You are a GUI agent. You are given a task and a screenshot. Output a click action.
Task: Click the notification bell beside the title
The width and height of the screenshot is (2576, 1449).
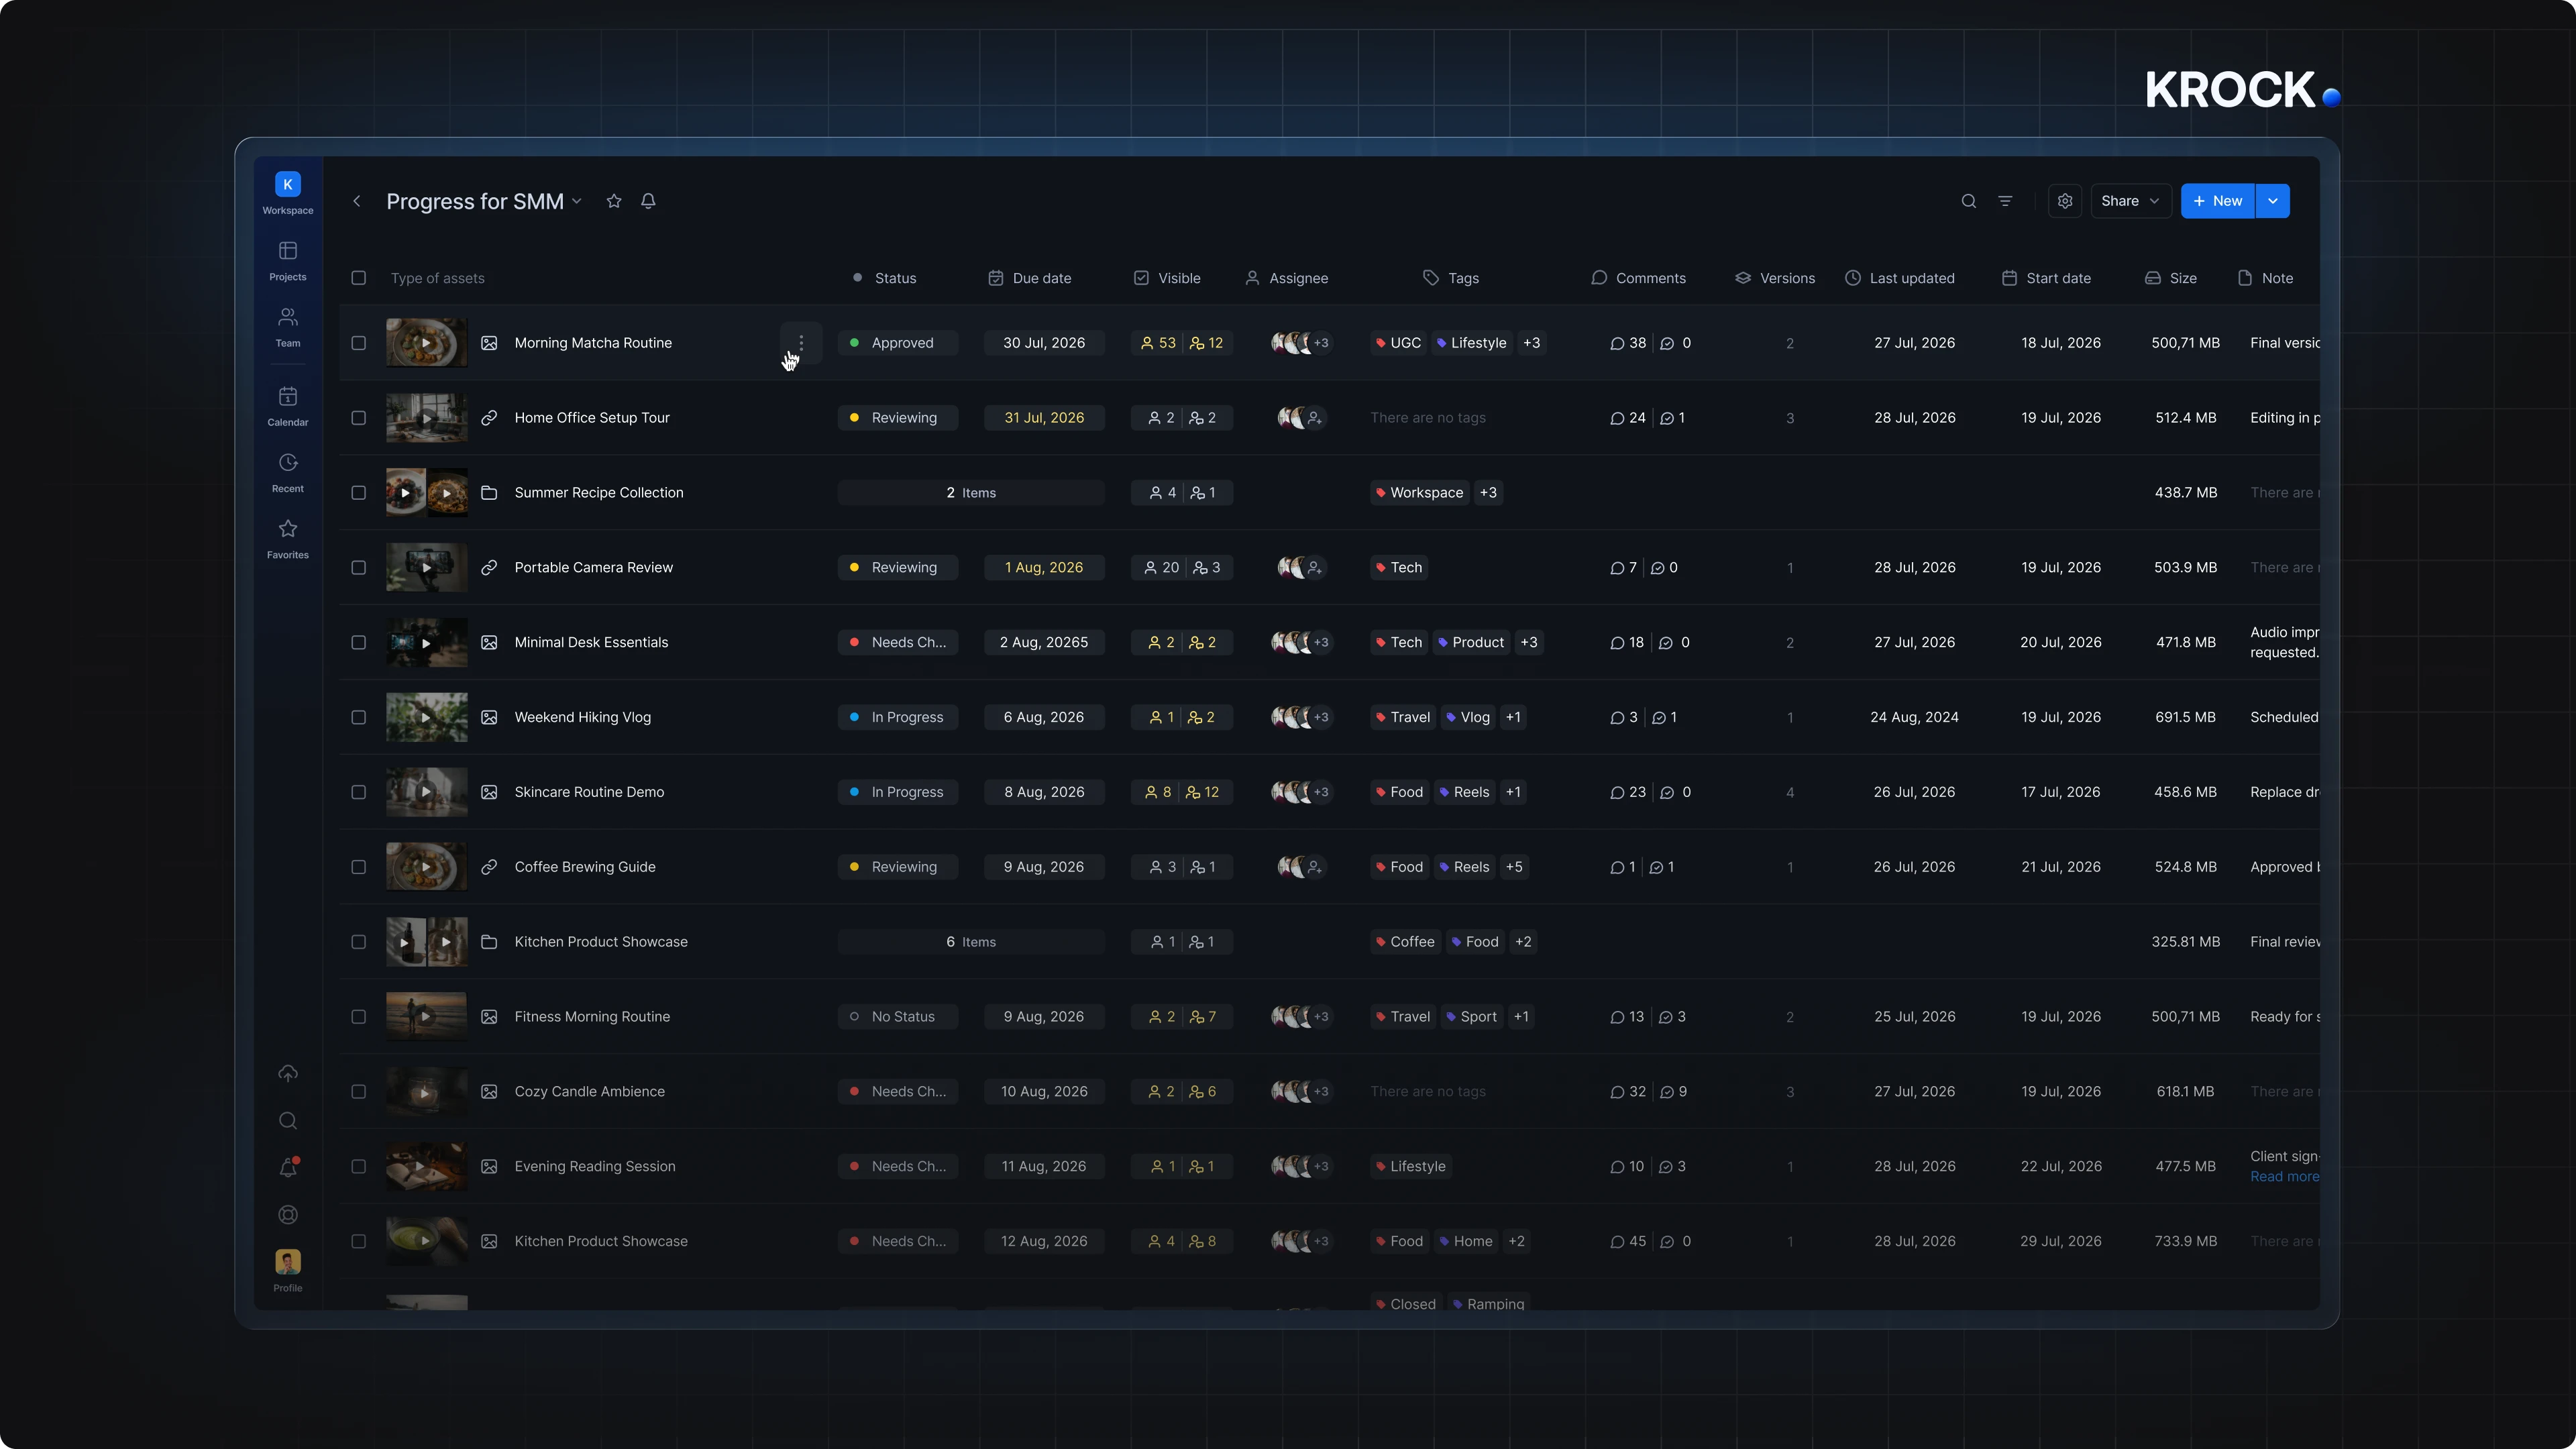pyautogui.click(x=648, y=201)
